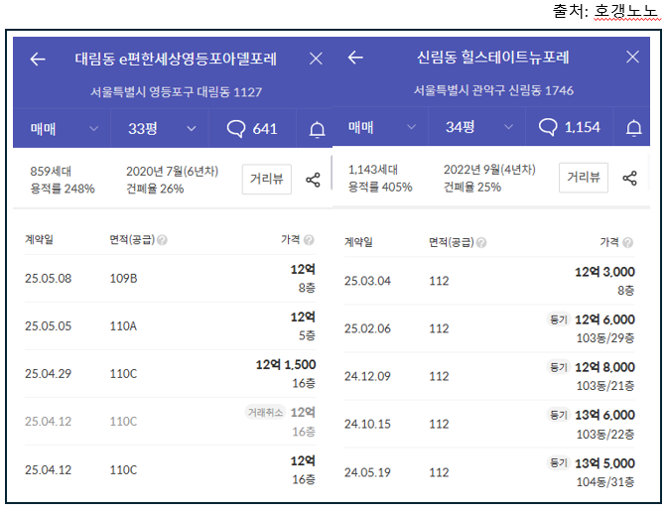
Task: Click 거리뷰 button in 대림동 panel
Action: (x=267, y=179)
